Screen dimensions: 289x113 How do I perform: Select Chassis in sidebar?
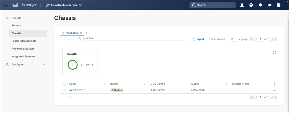(28, 33)
